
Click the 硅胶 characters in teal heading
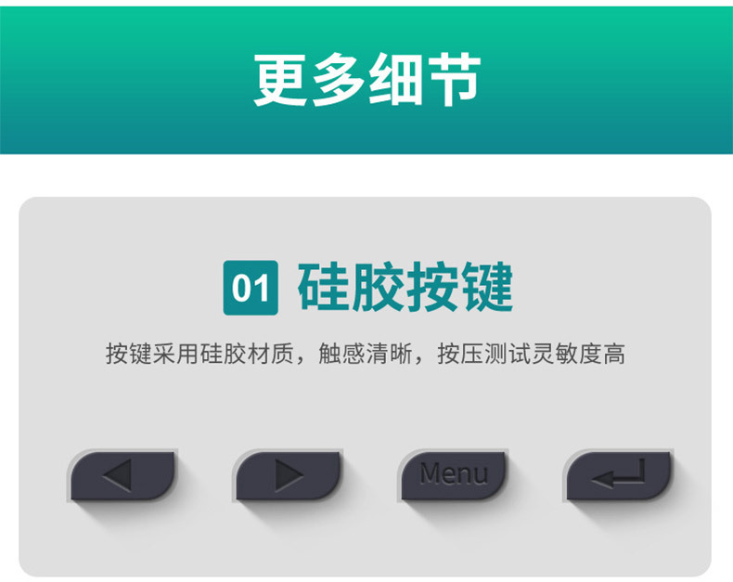pyautogui.click(x=351, y=287)
